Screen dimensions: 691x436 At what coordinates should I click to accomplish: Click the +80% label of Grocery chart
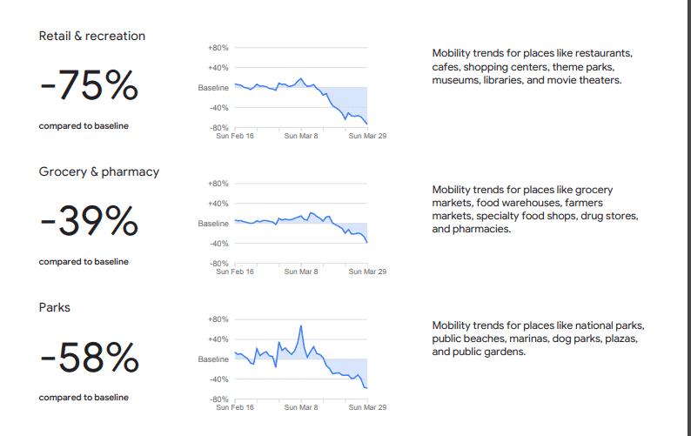click(x=218, y=184)
